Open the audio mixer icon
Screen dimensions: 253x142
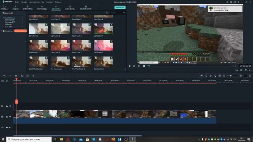coord(215,76)
